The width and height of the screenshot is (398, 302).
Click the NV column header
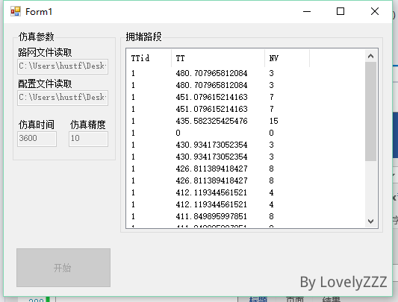pyautogui.click(x=287, y=58)
